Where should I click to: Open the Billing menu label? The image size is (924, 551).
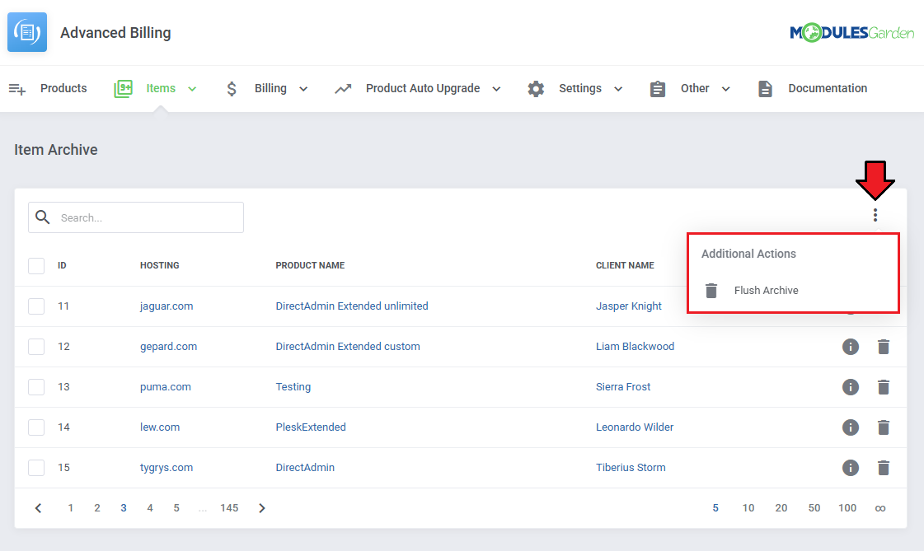[270, 88]
